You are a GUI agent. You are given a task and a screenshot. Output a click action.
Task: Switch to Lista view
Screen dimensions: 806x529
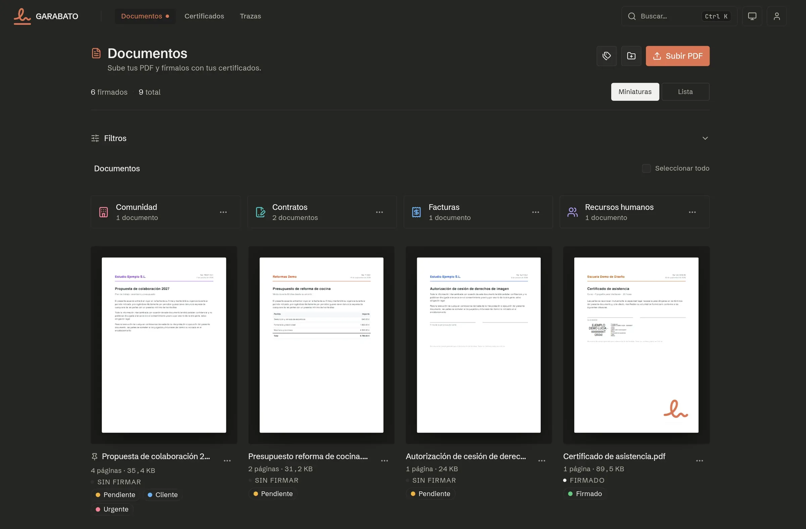685,92
